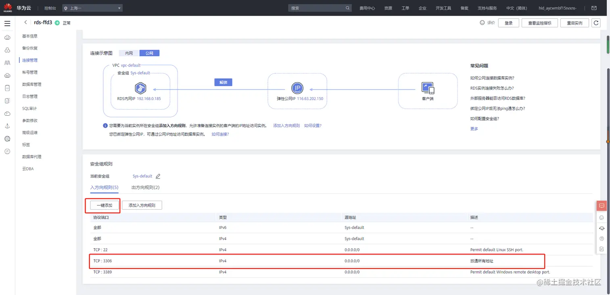This screenshot has height=295, width=610.
Task: Click 更多 under common questions
Action: point(474,129)
